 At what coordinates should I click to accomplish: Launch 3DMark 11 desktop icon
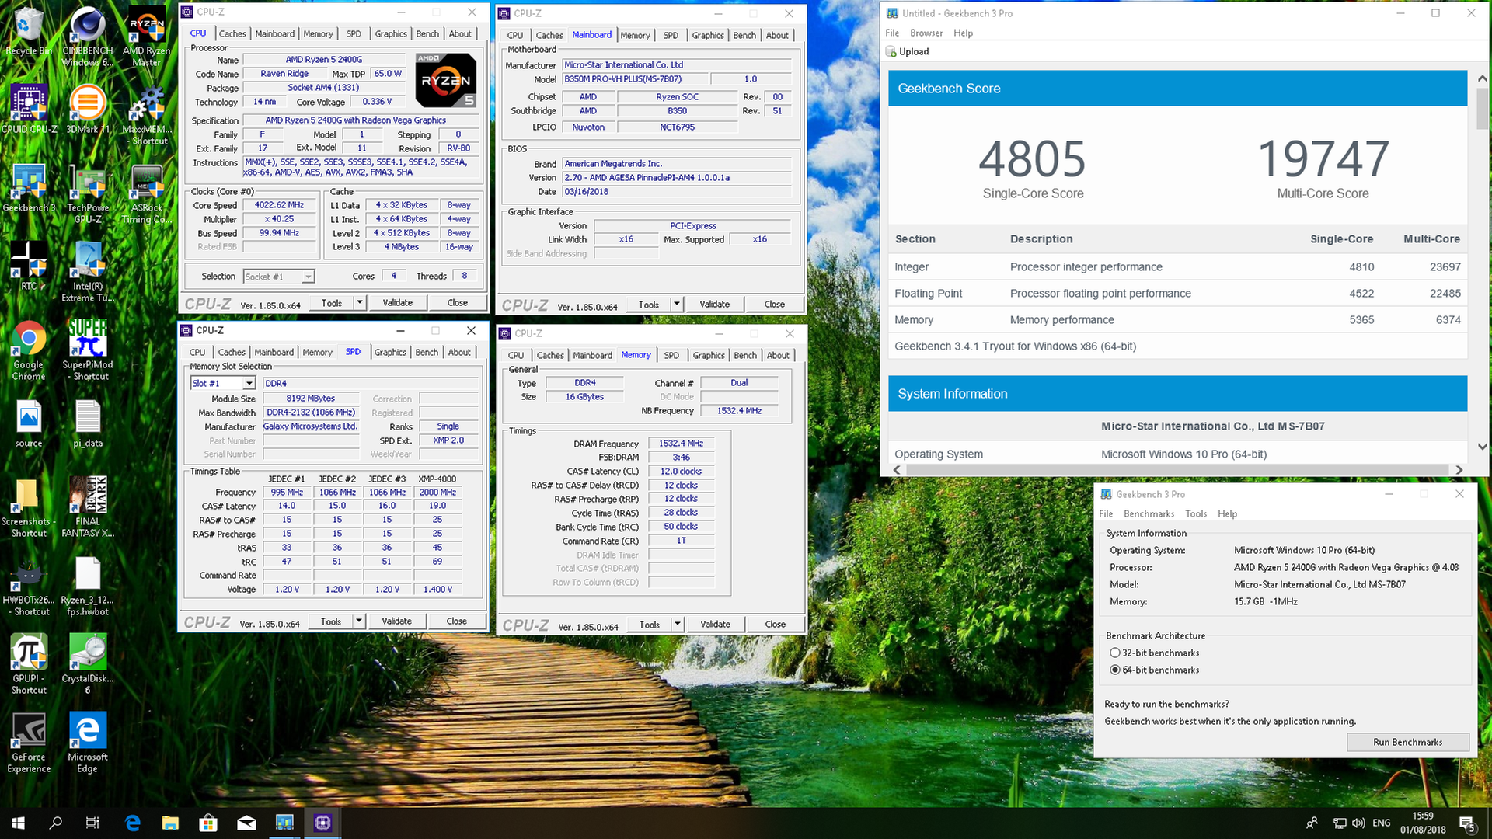88,110
